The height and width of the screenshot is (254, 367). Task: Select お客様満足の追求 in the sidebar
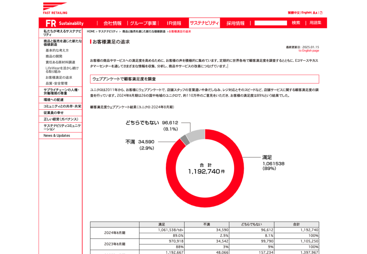tap(59, 77)
